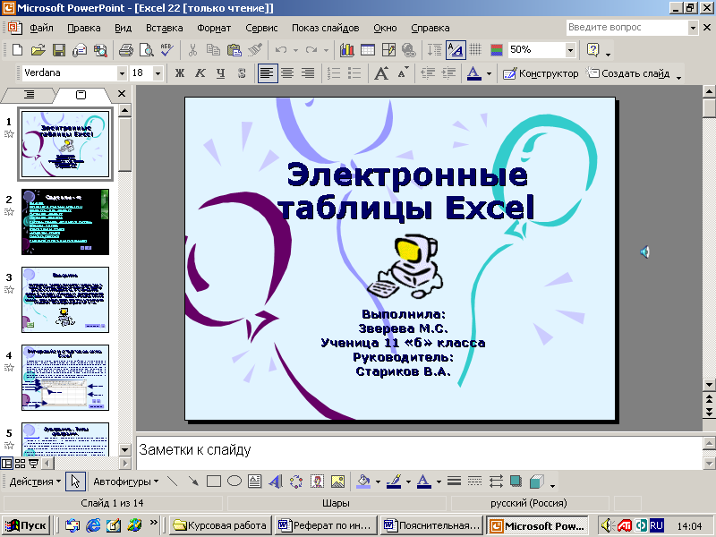Toggle text shadow (S)
716x537 pixels.
click(242, 73)
